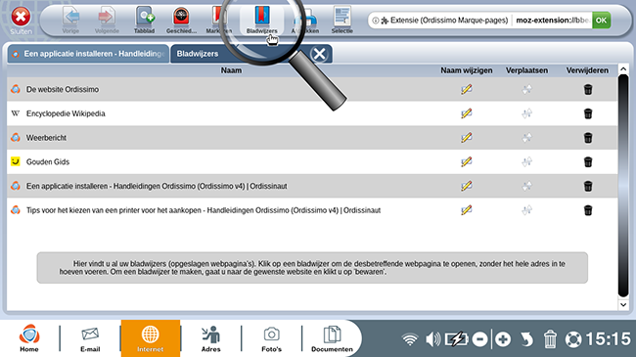Image resolution: width=636 pixels, height=357 pixels.
Task: Click the Selectie toolbar icon
Action: point(341,20)
